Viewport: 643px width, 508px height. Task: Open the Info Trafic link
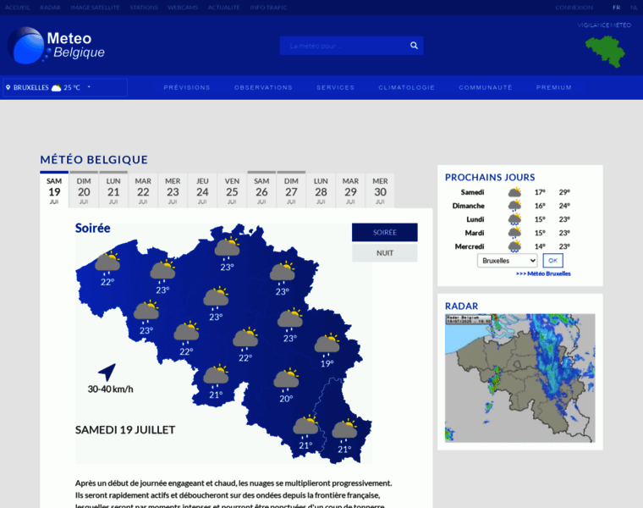click(268, 8)
